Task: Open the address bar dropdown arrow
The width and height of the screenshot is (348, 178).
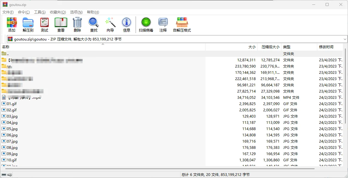Action: coord(345,39)
